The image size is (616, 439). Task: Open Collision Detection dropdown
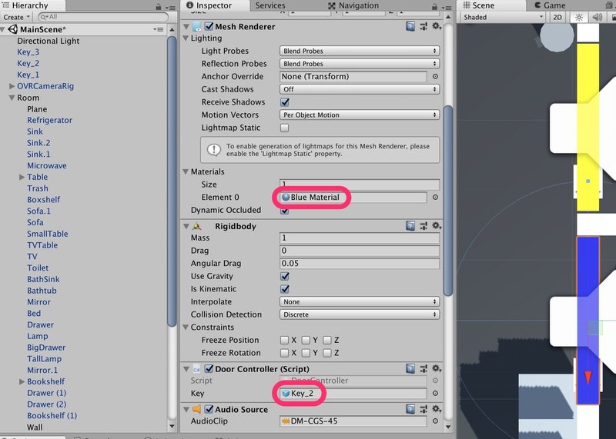pos(360,314)
